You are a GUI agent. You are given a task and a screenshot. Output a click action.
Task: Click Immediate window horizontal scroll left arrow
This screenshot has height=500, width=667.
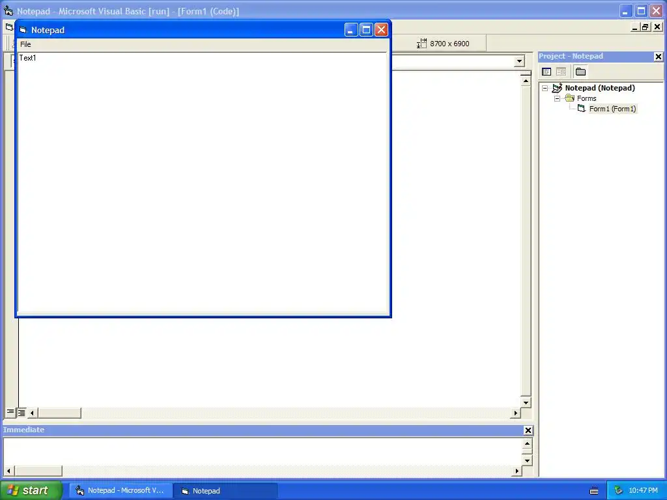pyautogui.click(x=8, y=471)
